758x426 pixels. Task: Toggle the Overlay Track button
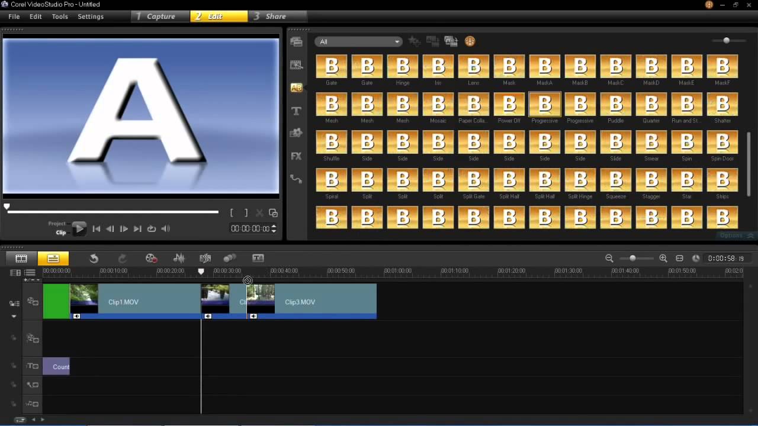click(33, 338)
